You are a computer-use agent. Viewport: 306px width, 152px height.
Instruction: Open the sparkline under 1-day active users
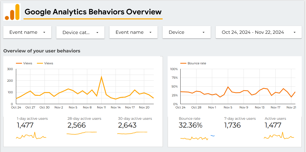[x=31, y=136]
